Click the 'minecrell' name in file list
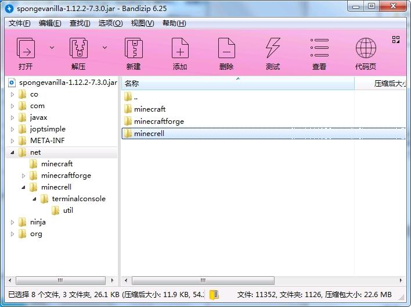This screenshot has width=411, height=307. coord(149,133)
